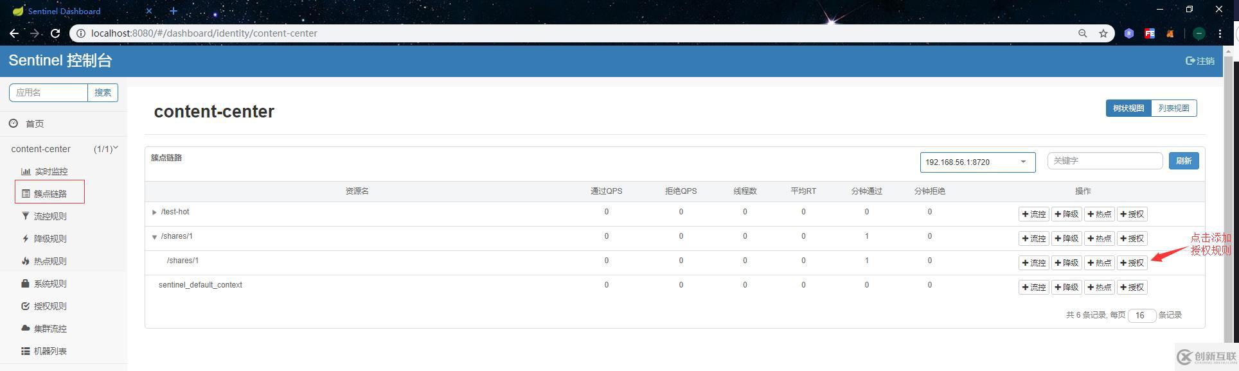Focus the 关键字 keyword field
The image size is (1239, 371).
pyautogui.click(x=1105, y=161)
